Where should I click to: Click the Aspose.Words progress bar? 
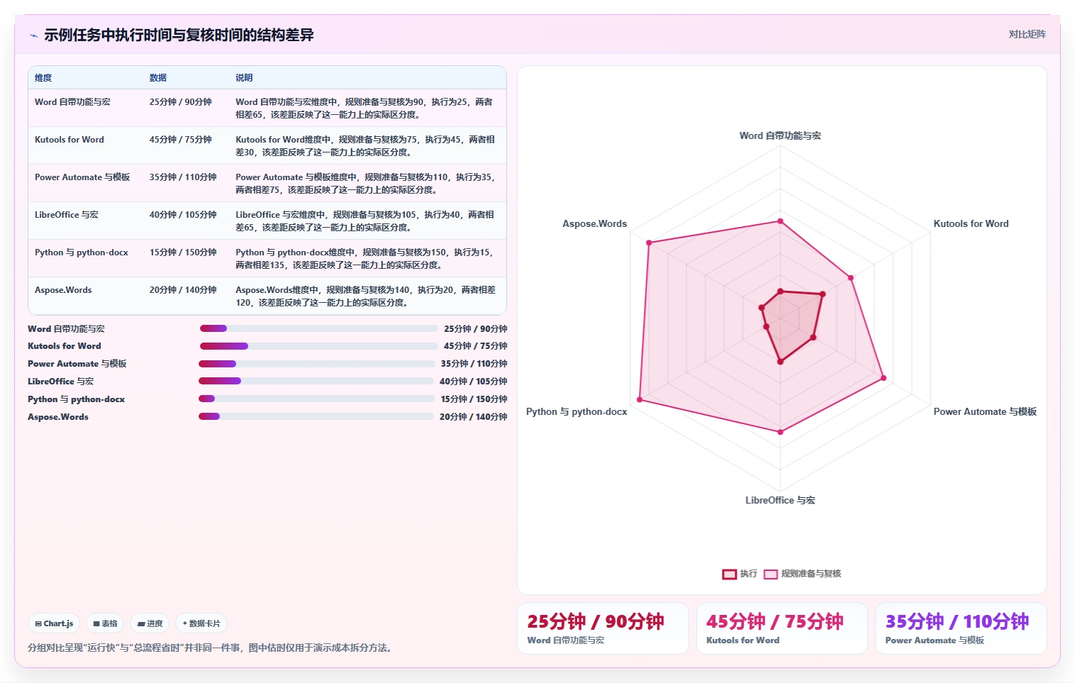[x=316, y=416]
